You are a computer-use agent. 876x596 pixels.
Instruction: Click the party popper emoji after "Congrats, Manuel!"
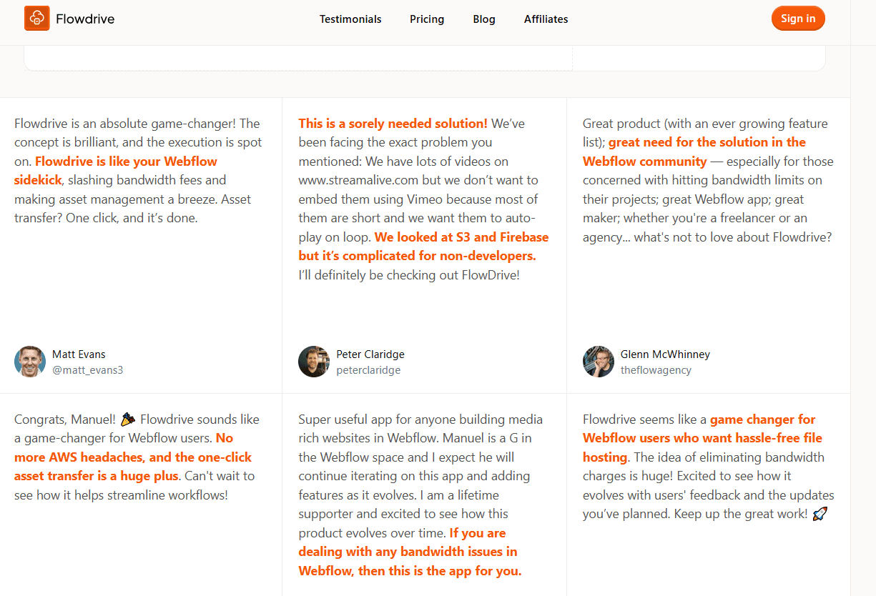128,419
